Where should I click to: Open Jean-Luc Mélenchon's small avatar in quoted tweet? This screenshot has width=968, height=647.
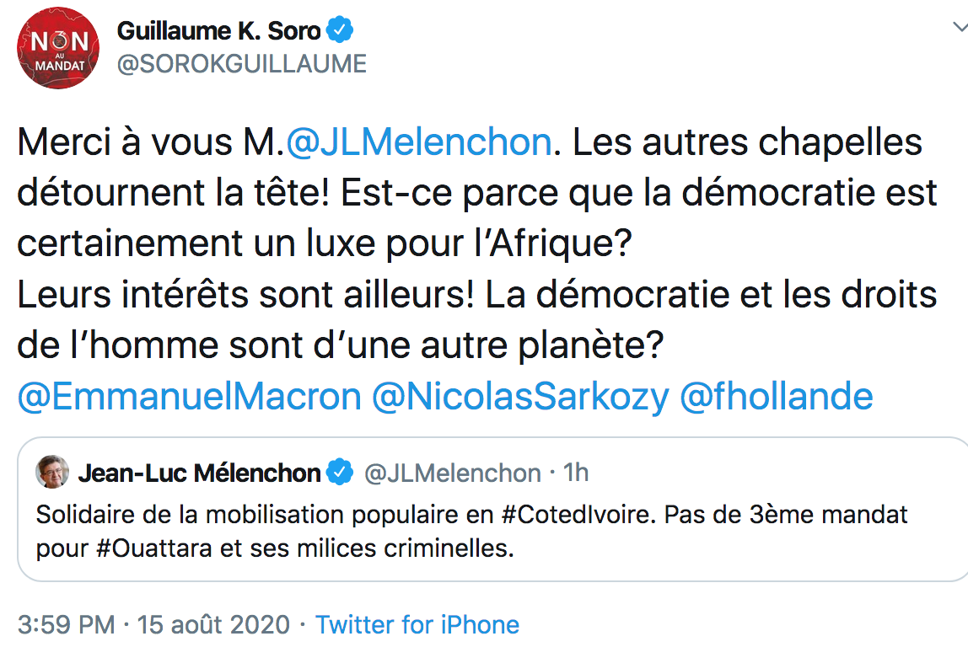[x=52, y=473]
